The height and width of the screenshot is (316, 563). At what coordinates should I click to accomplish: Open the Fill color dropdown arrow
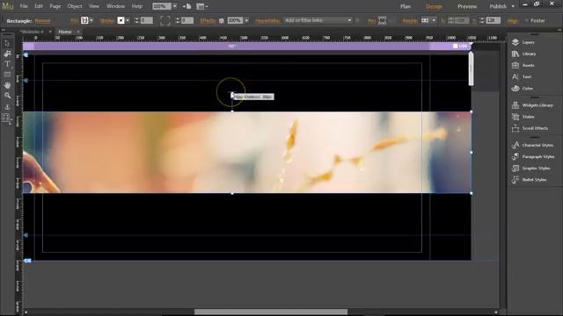point(91,20)
